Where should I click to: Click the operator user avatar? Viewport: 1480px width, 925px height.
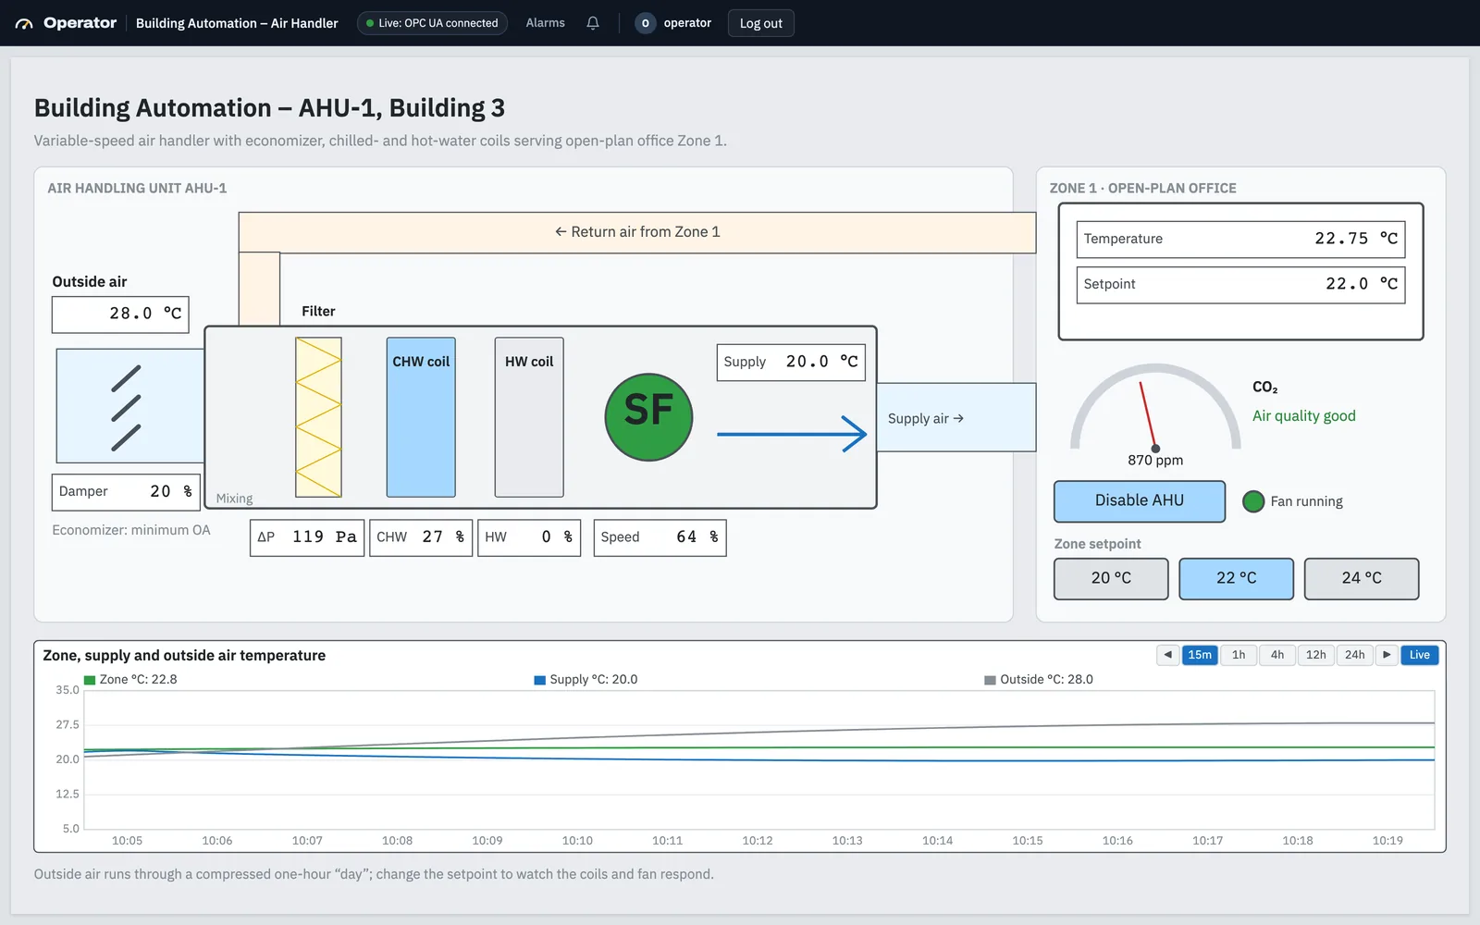645,23
